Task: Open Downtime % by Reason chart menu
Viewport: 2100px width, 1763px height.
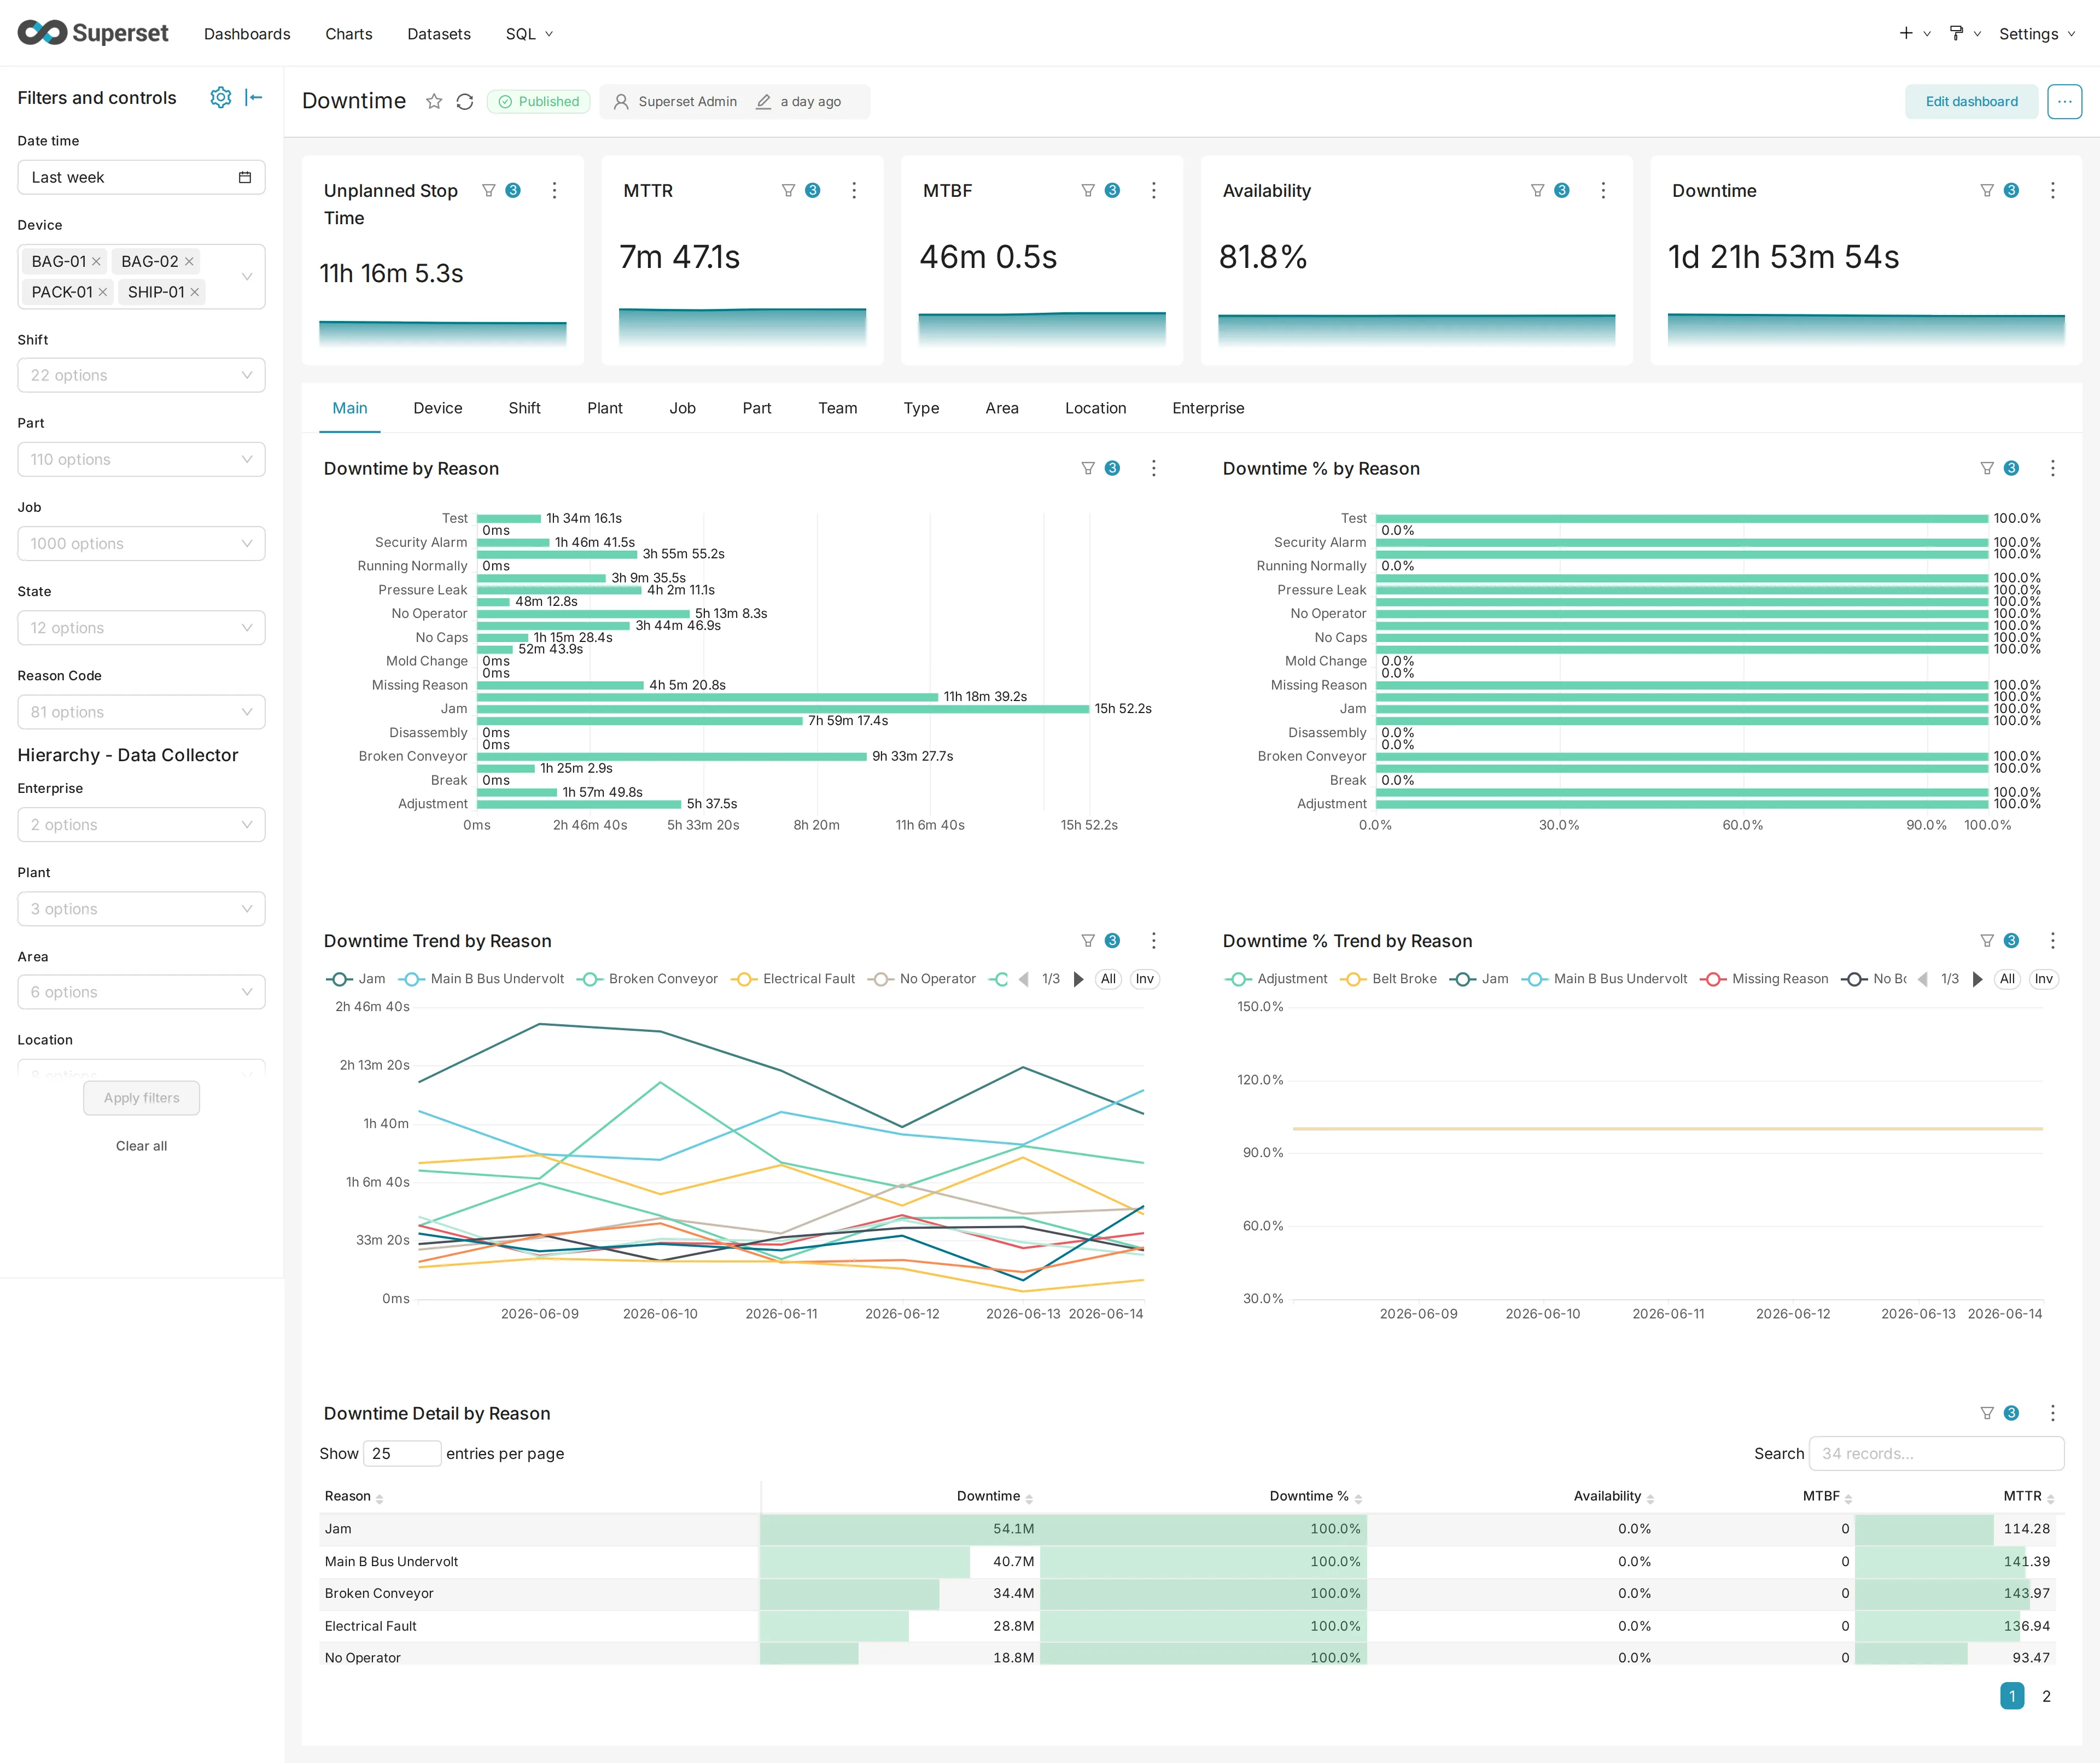Action: (x=2053, y=468)
